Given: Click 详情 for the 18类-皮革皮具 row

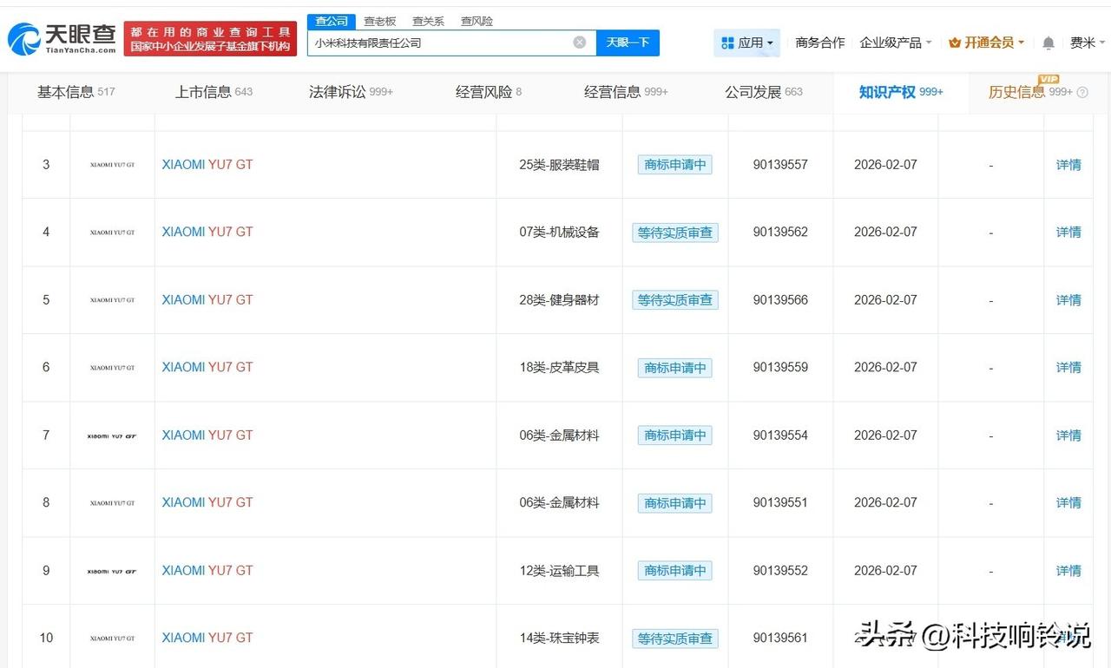Looking at the screenshot, I should coord(1068,368).
